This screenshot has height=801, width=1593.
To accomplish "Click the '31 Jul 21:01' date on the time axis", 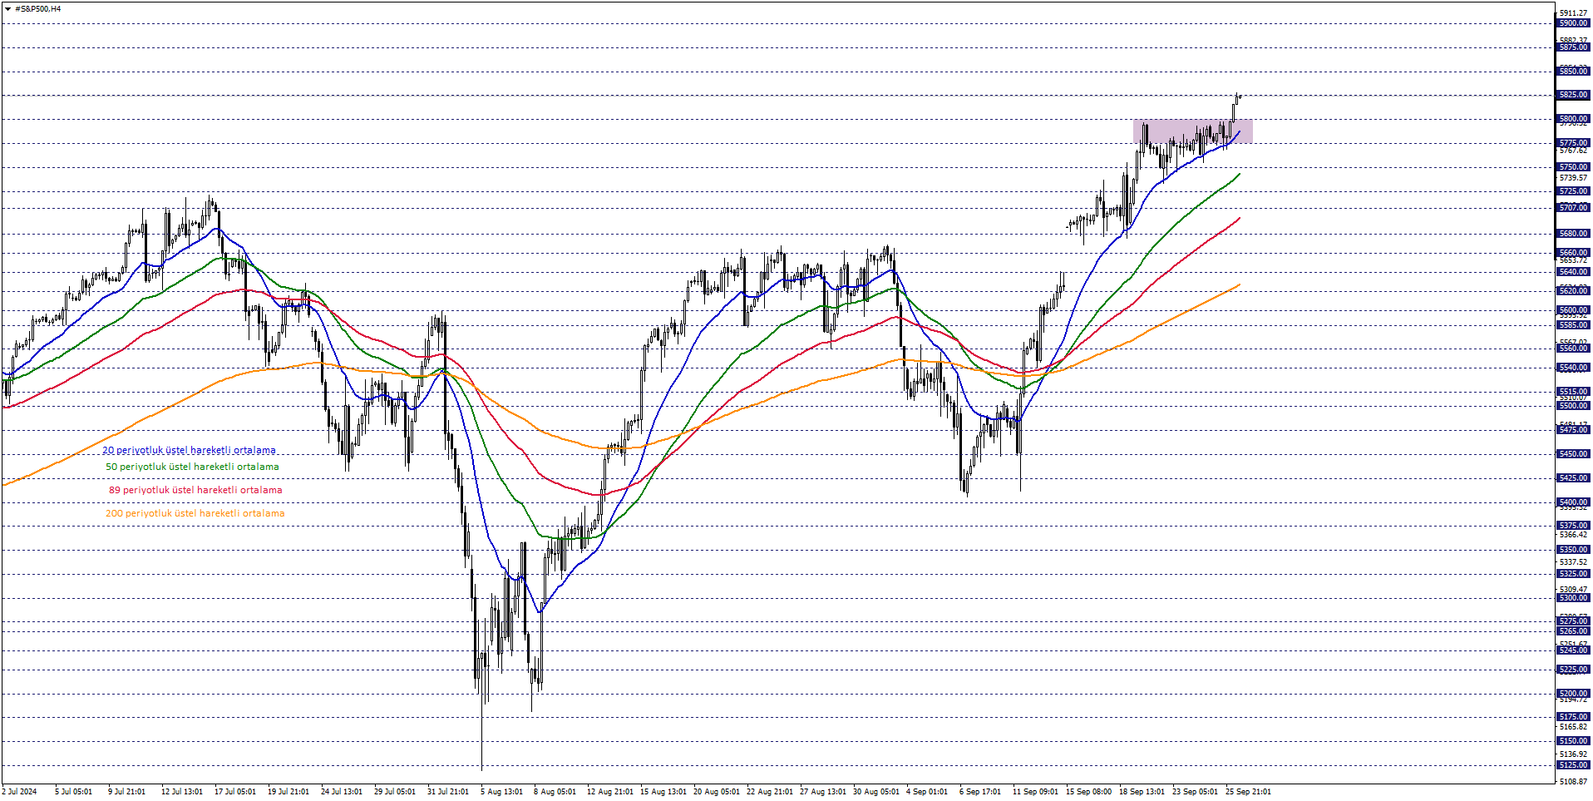I will pyautogui.click(x=448, y=792).
